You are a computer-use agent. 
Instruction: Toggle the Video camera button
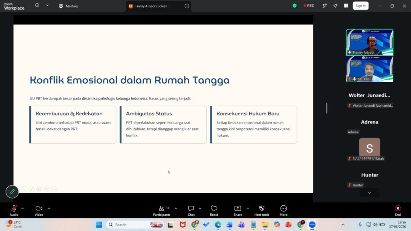point(39,210)
